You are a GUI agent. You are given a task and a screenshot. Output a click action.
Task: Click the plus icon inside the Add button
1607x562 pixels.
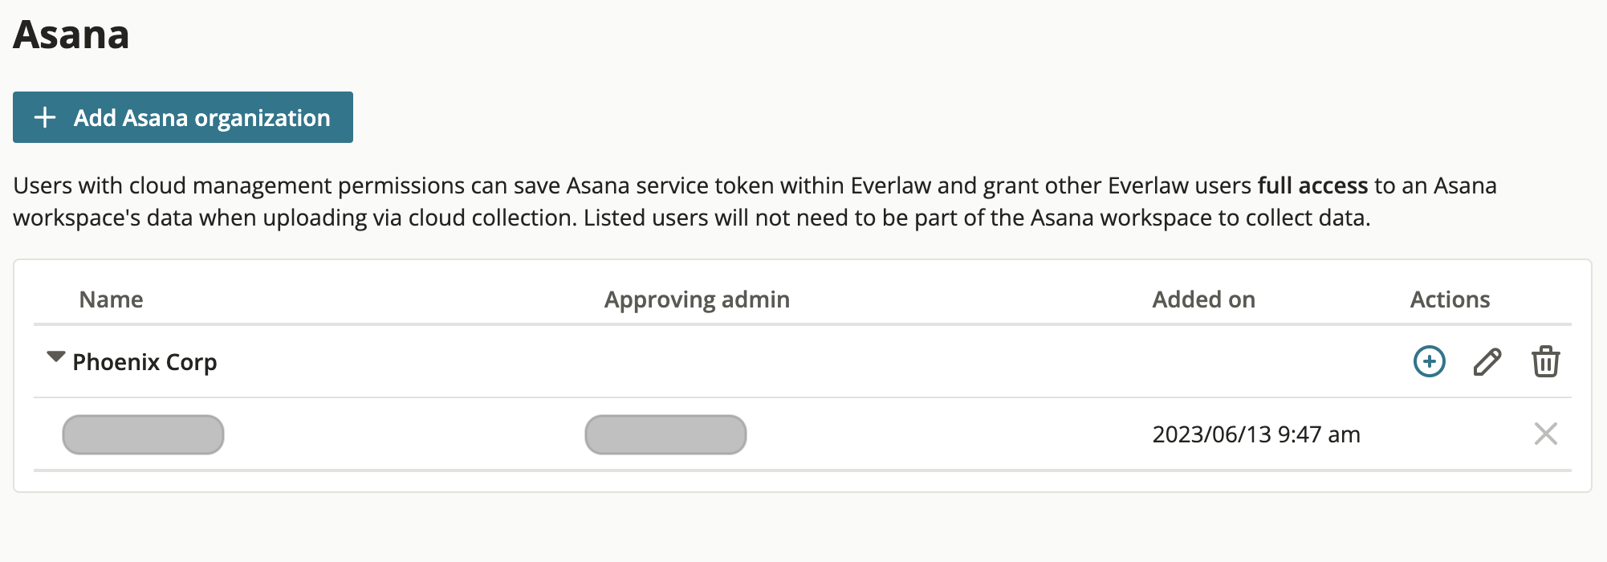pyautogui.click(x=45, y=117)
